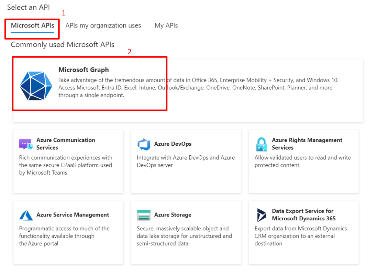Pick the Azure DevOps API title
376x275 pixels.
click(173, 144)
